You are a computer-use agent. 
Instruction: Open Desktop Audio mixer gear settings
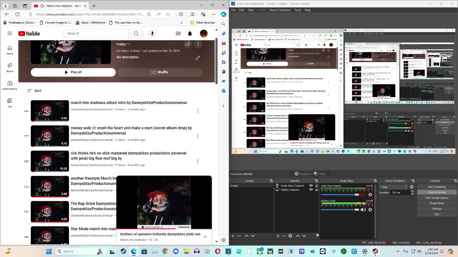pyautogui.click(x=370, y=210)
